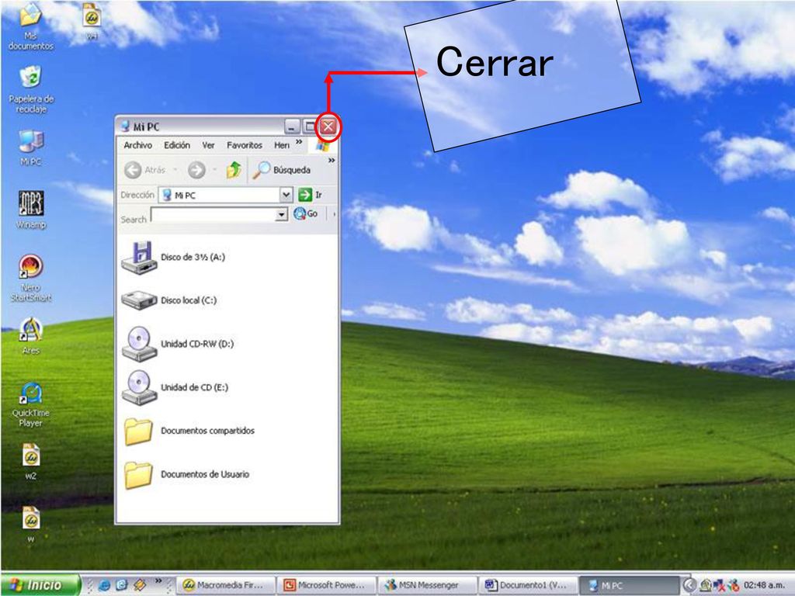Click the forward arrow button in Mi PC toolbar
Screen dimensions: 795x596
click(x=196, y=170)
